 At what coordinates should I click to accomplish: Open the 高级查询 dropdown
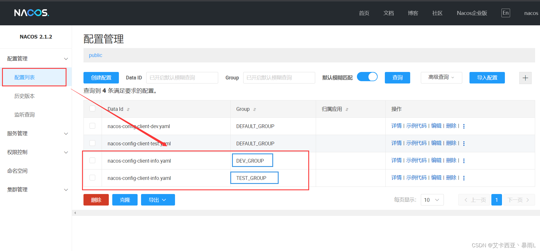click(x=441, y=77)
